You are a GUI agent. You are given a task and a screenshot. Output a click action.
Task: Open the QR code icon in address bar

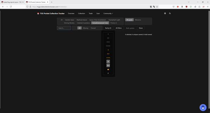click(151, 7)
